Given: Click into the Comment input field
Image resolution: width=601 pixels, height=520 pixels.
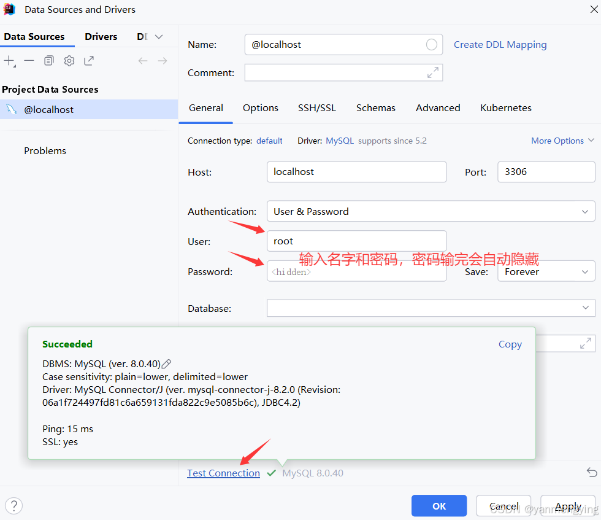Looking at the screenshot, I should pos(343,72).
